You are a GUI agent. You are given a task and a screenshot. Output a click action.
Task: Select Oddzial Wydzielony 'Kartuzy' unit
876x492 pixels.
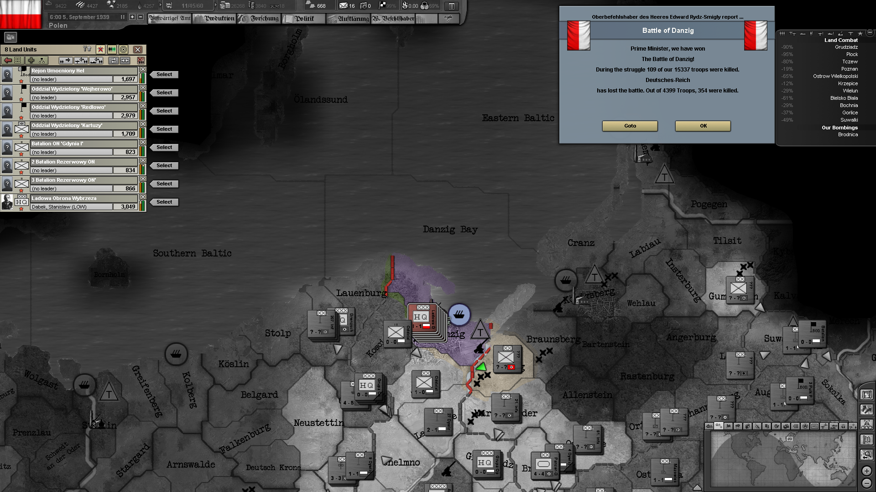pos(164,129)
